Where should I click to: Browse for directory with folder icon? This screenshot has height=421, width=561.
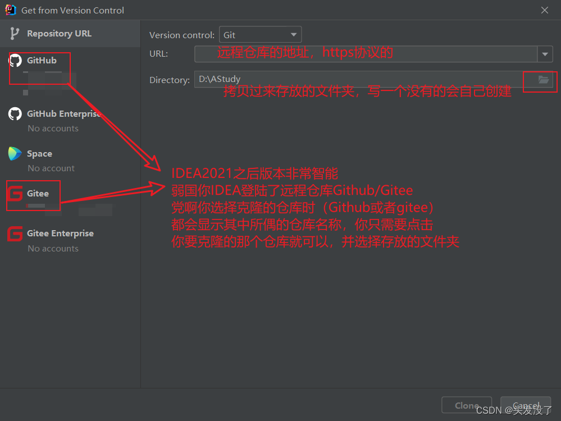(x=544, y=79)
